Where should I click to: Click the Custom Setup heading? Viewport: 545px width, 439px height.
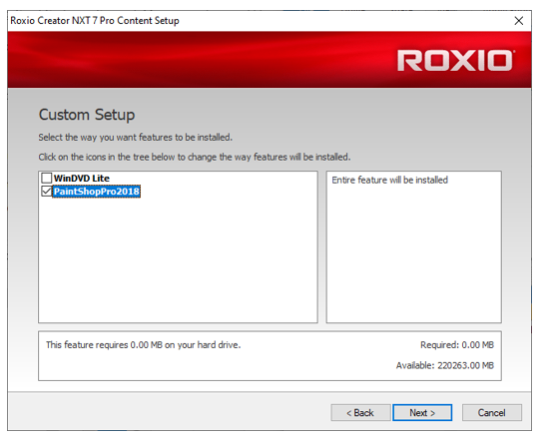(87, 115)
